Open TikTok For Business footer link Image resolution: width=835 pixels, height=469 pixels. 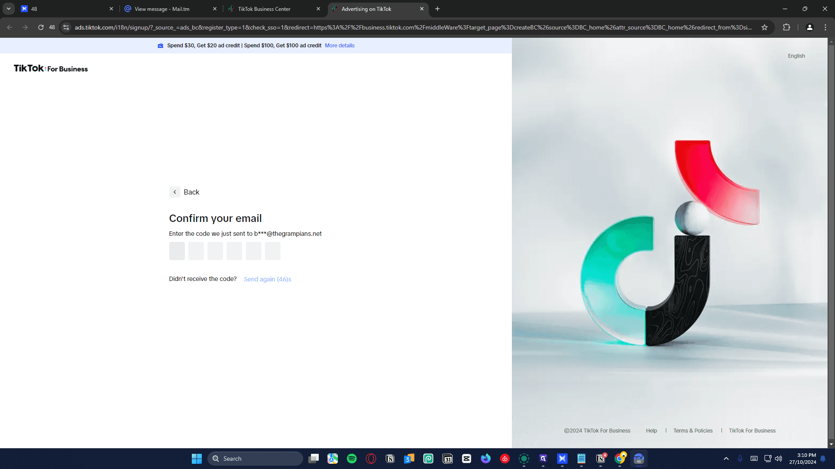click(x=752, y=431)
